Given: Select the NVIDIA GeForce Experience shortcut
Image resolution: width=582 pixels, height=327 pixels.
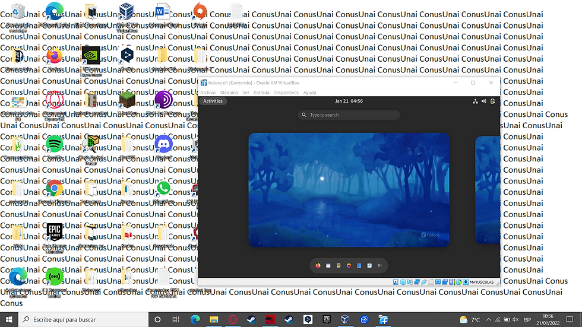Looking at the screenshot, I should coord(91,61).
